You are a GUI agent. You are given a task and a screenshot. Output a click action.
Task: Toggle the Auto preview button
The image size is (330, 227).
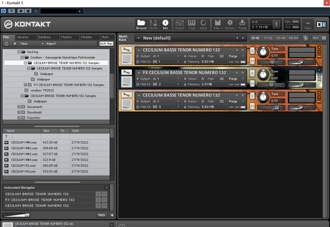102,215
